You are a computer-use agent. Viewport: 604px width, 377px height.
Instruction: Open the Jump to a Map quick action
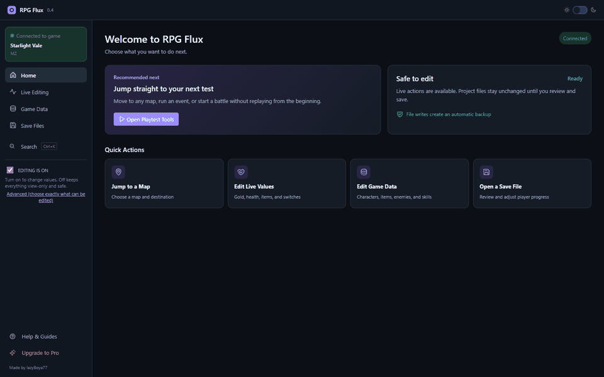(164, 183)
